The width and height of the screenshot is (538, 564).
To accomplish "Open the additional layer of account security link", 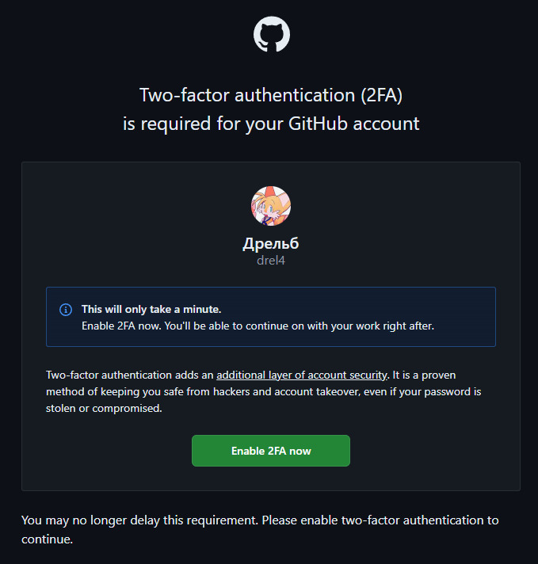I will pyautogui.click(x=301, y=375).
